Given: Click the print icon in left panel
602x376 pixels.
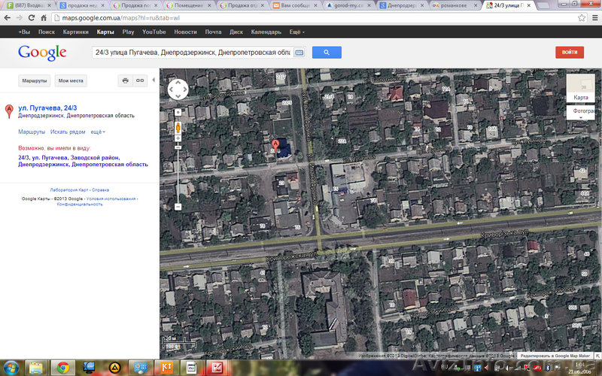Looking at the screenshot, I should 125,80.
